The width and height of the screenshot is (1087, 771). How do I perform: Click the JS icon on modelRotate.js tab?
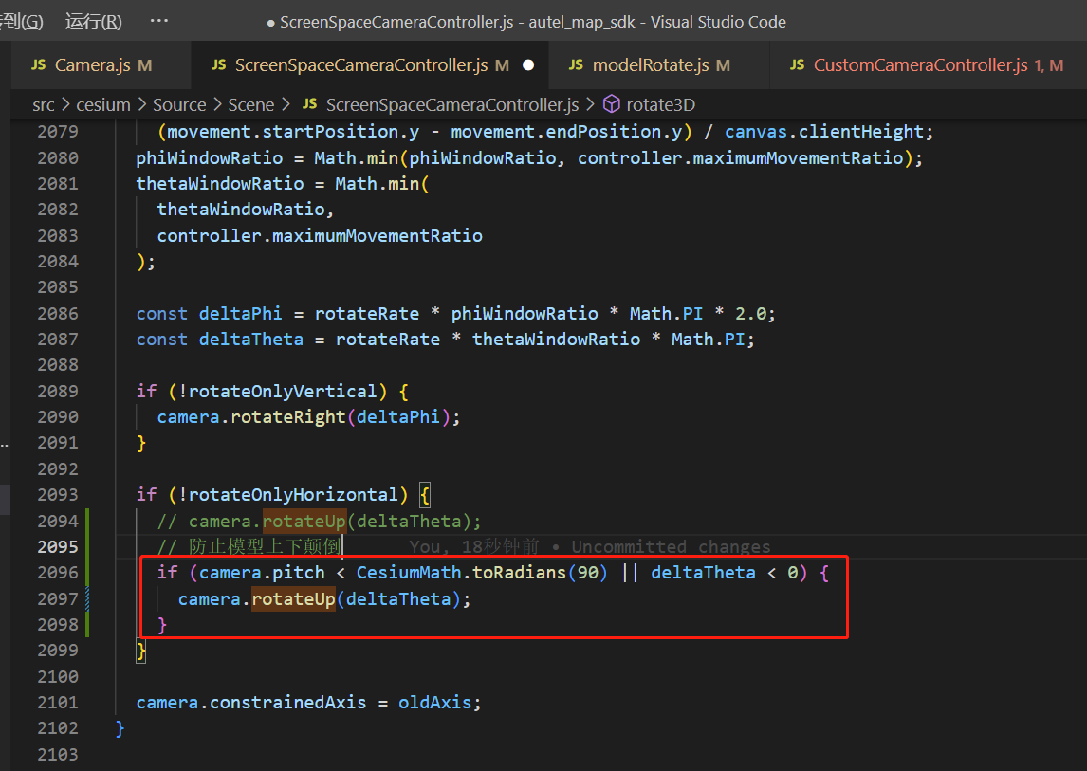pyautogui.click(x=577, y=65)
